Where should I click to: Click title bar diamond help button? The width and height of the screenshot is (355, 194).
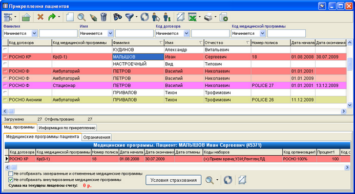tap(322, 6)
